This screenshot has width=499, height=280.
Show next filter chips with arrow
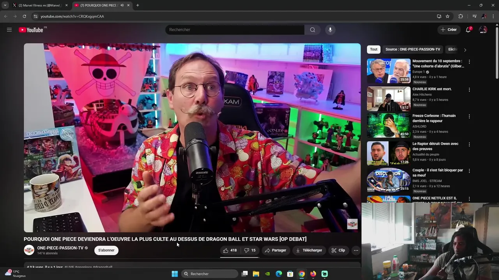point(465,50)
